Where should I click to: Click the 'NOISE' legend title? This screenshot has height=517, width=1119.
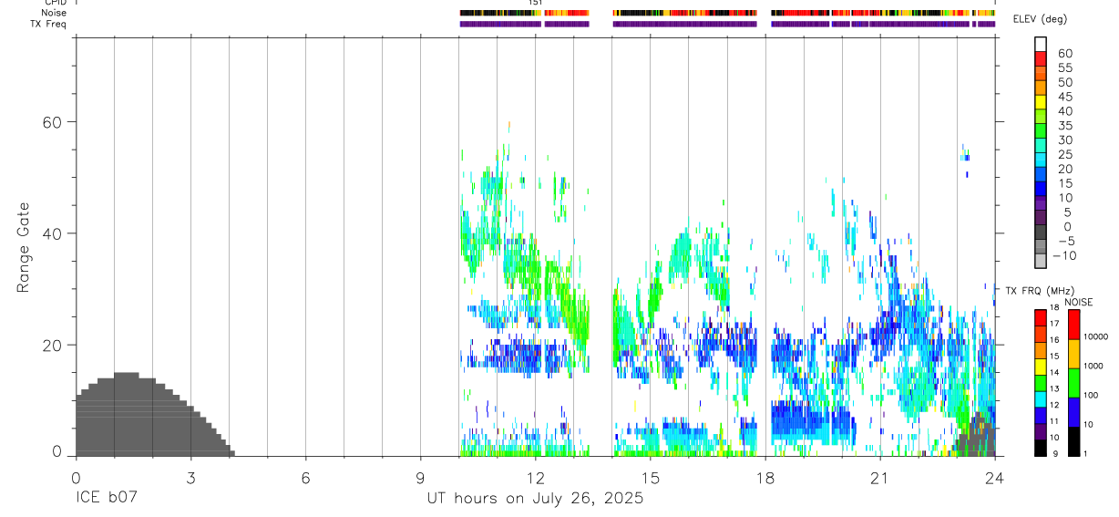pyautogui.click(x=1078, y=302)
